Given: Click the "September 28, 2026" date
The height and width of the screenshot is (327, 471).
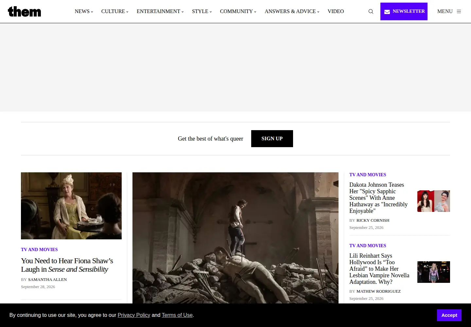Looking at the screenshot, I should click(38, 287).
